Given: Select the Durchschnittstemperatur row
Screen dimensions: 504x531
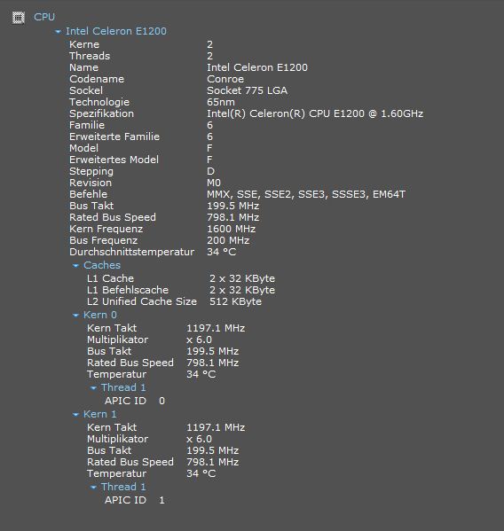Looking at the screenshot, I should pyautogui.click(x=153, y=252).
